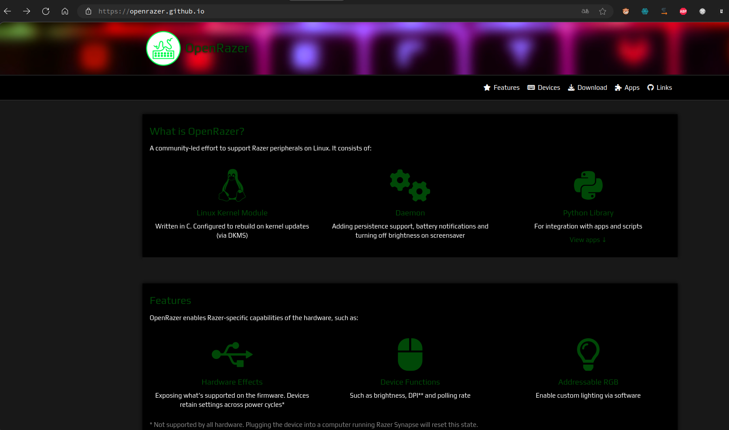Click the 'Hardware Effects' title
The image size is (729, 430).
(x=232, y=382)
